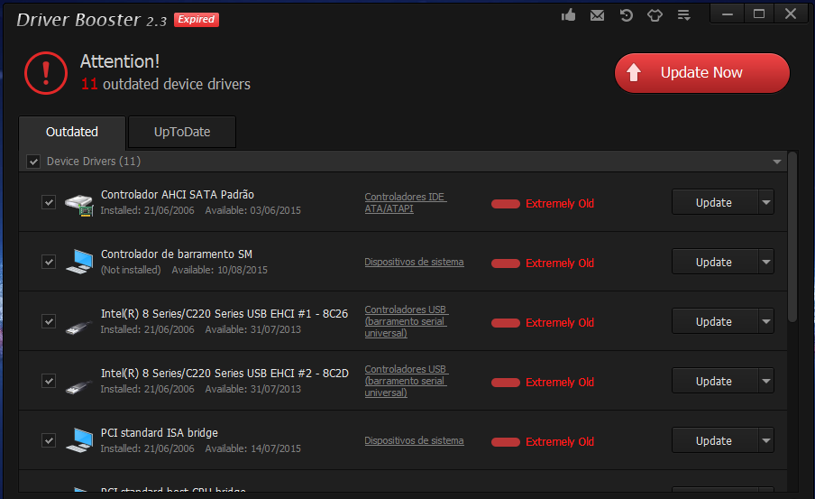Uncheck Controlador AHCI SATA Padrão checkbox

[x=49, y=202]
